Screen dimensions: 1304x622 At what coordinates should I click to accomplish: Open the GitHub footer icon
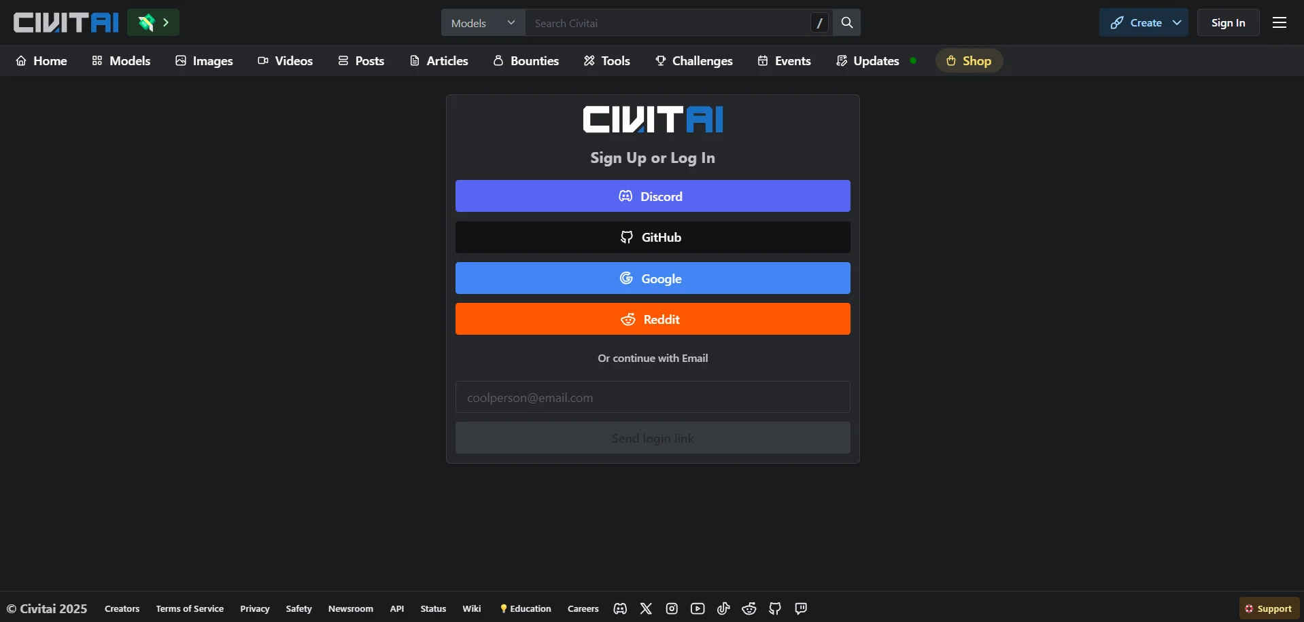[775, 608]
